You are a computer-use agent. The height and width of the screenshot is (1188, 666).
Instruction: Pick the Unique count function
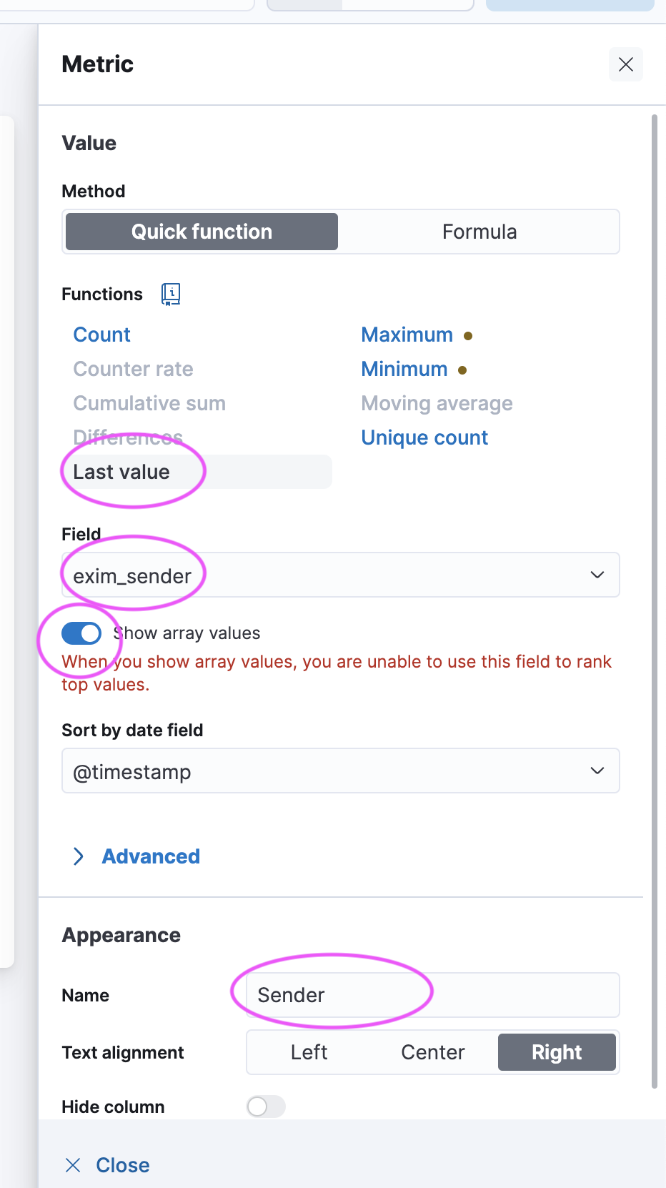(424, 437)
